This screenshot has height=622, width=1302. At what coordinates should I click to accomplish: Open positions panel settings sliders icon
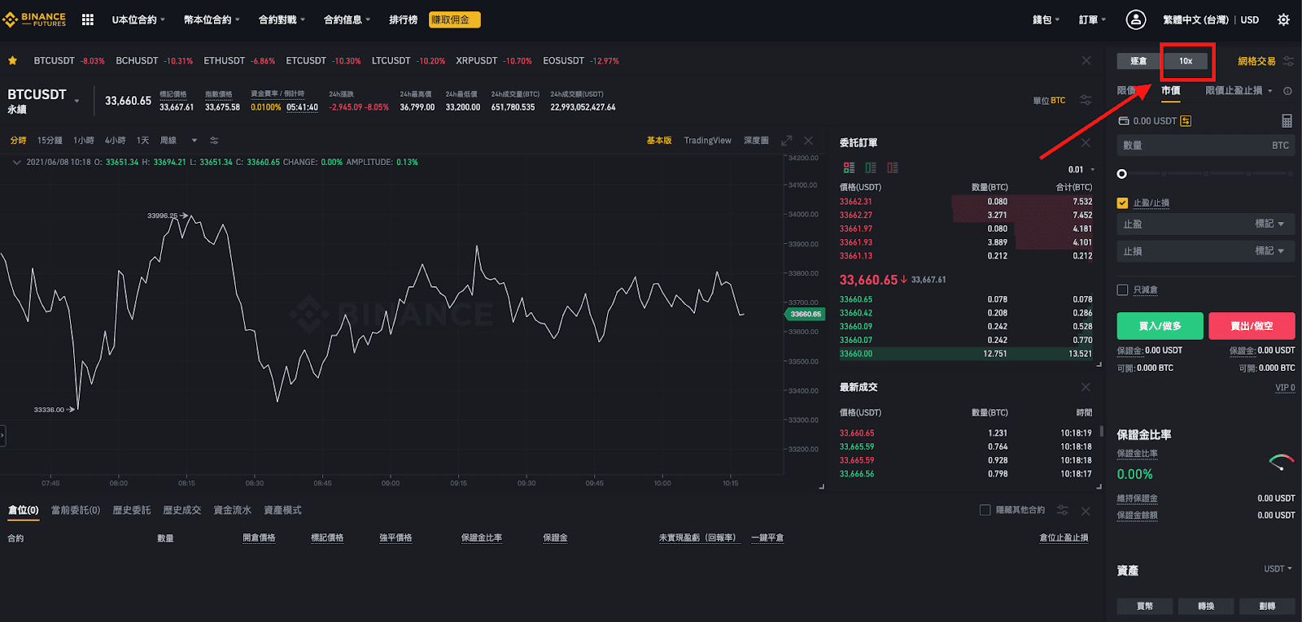[x=1063, y=510]
